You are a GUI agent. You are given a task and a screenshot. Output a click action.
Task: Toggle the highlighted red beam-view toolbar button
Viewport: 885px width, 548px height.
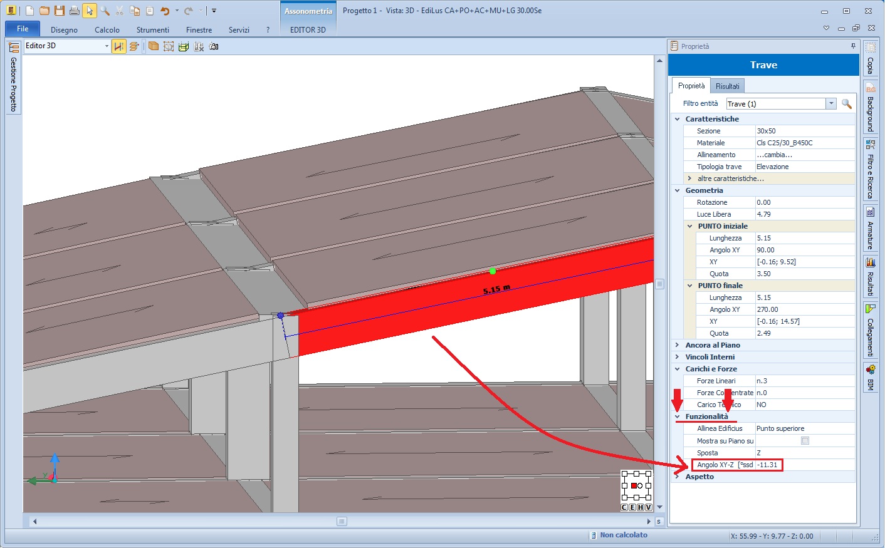coord(118,46)
